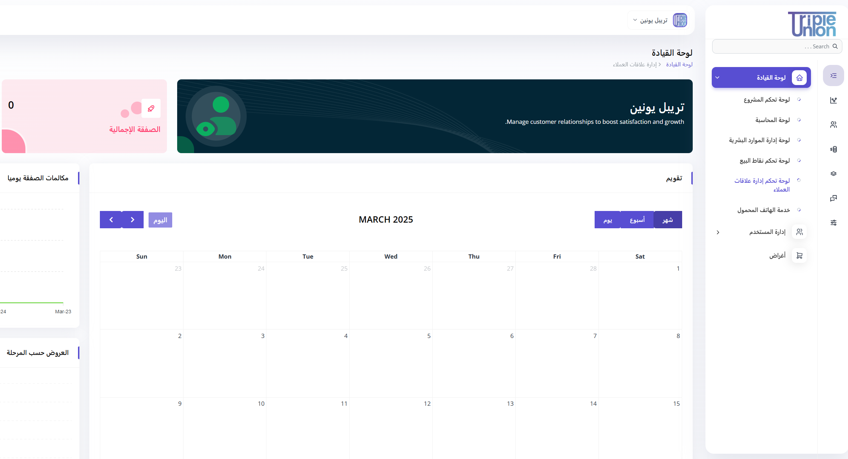This screenshot has width=848, height=459.
Task: Switch calendar to شهر month view
Action: 667,220
